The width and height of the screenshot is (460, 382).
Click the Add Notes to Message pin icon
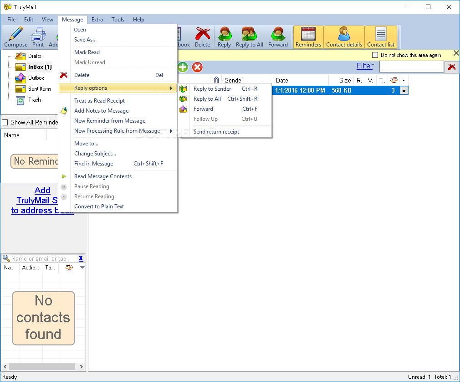64,111
